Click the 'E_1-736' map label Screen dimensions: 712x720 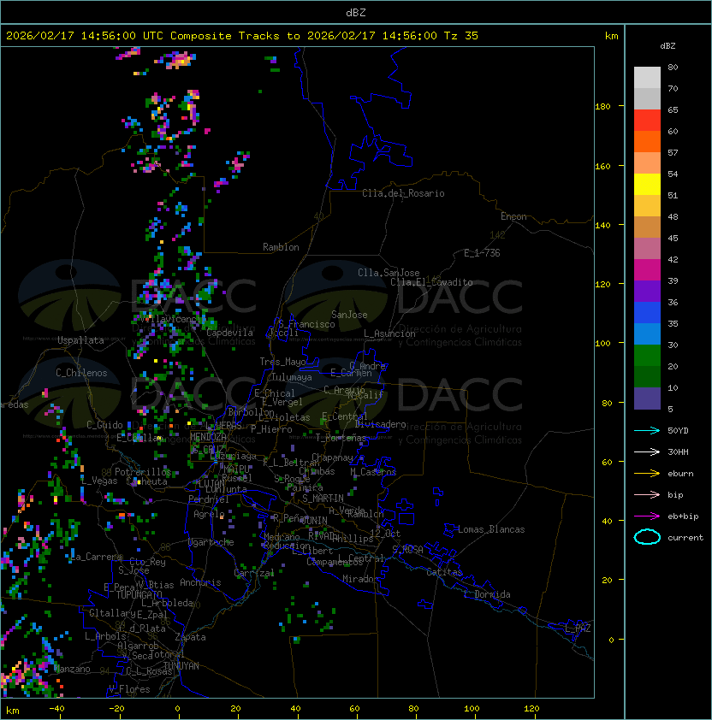pos(482,253)
